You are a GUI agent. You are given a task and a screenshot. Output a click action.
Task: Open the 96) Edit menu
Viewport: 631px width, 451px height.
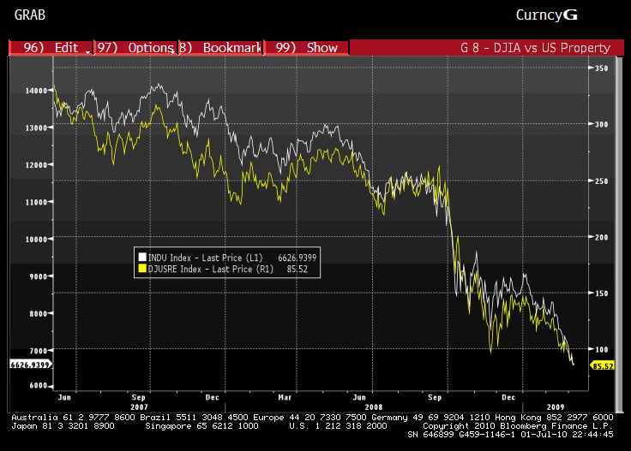[51, 48]
